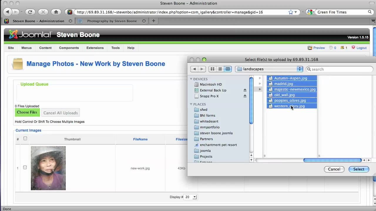Go back in file dialog navigation
The width and height of the screenshot is (376, 211).
[194, 69]
